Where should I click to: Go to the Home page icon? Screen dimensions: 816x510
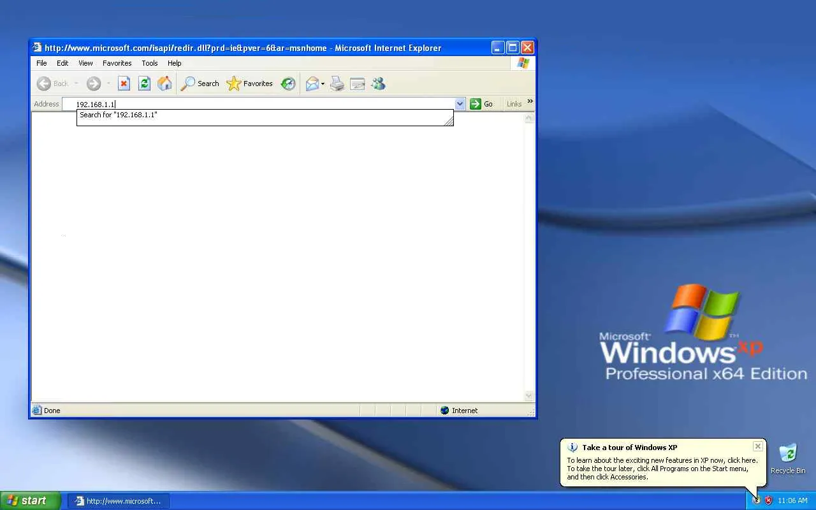tap(164, 84)
